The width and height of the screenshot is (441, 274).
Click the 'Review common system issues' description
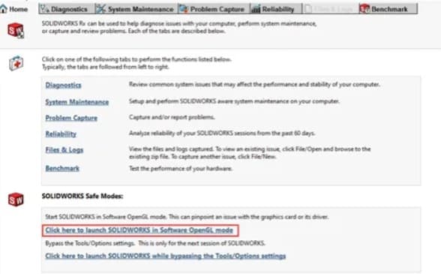[254, 85]
